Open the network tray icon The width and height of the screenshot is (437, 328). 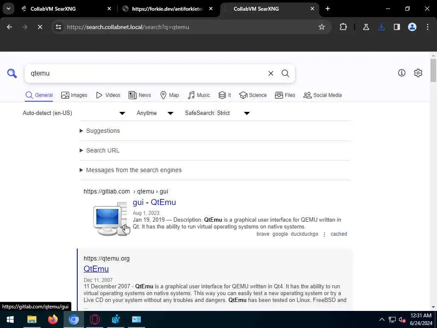click(x=392, y=319)
